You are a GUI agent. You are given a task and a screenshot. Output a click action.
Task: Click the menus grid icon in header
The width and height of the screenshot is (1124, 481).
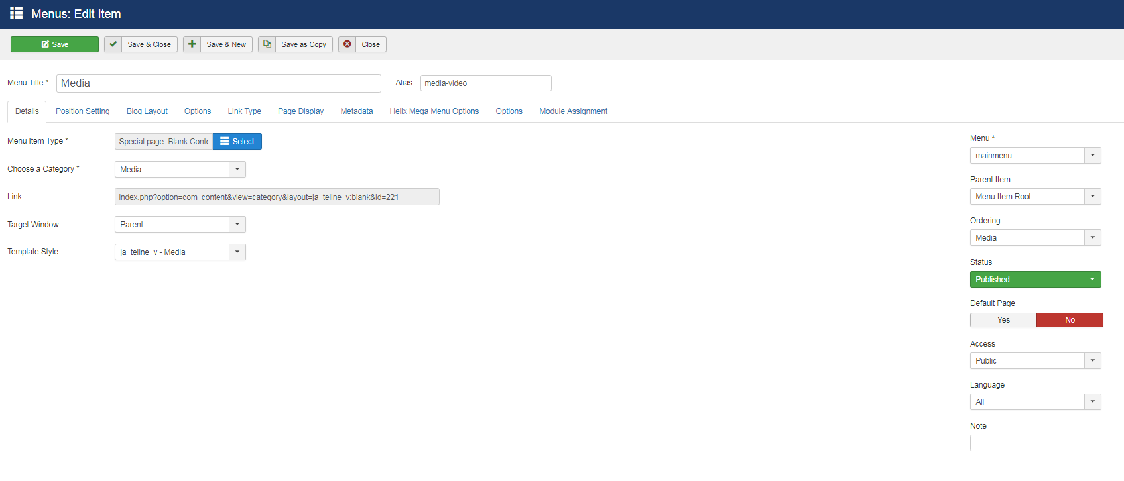17,13
